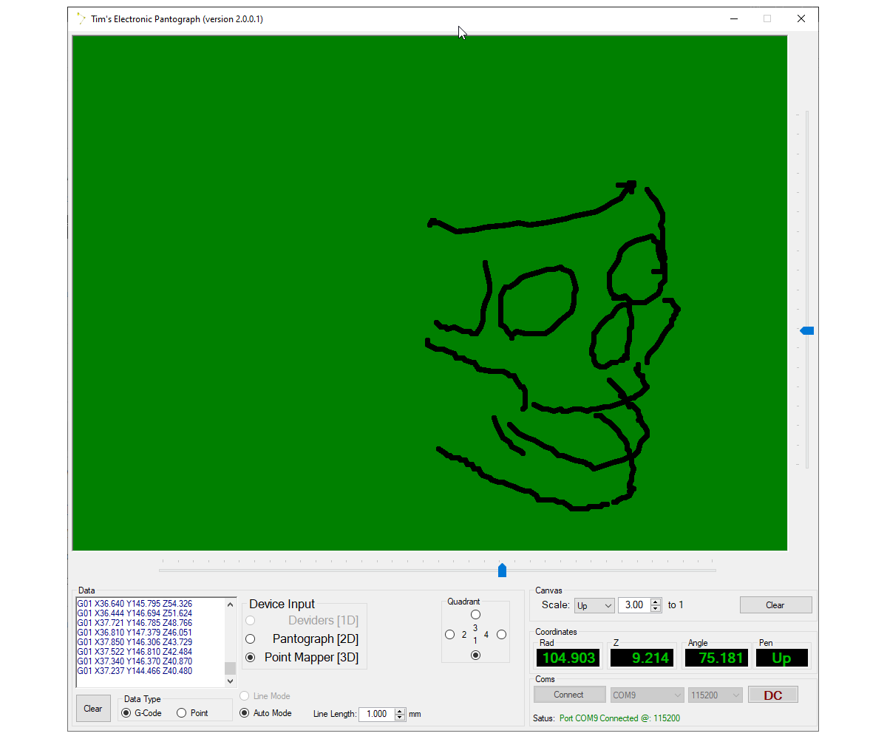This screenshot has height=739, width=887.
Task: Click inside the Line Length input field
Action: point(378,714)
